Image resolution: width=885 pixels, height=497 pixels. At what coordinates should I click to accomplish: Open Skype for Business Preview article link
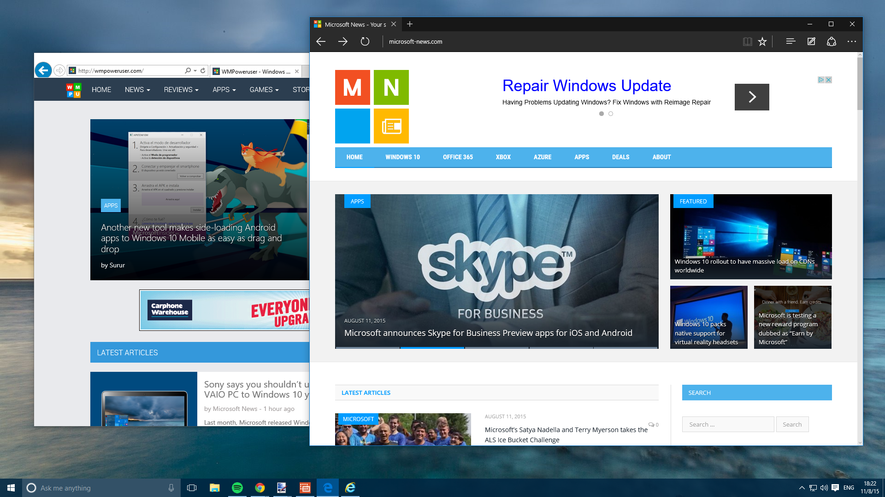click(488, 333)
